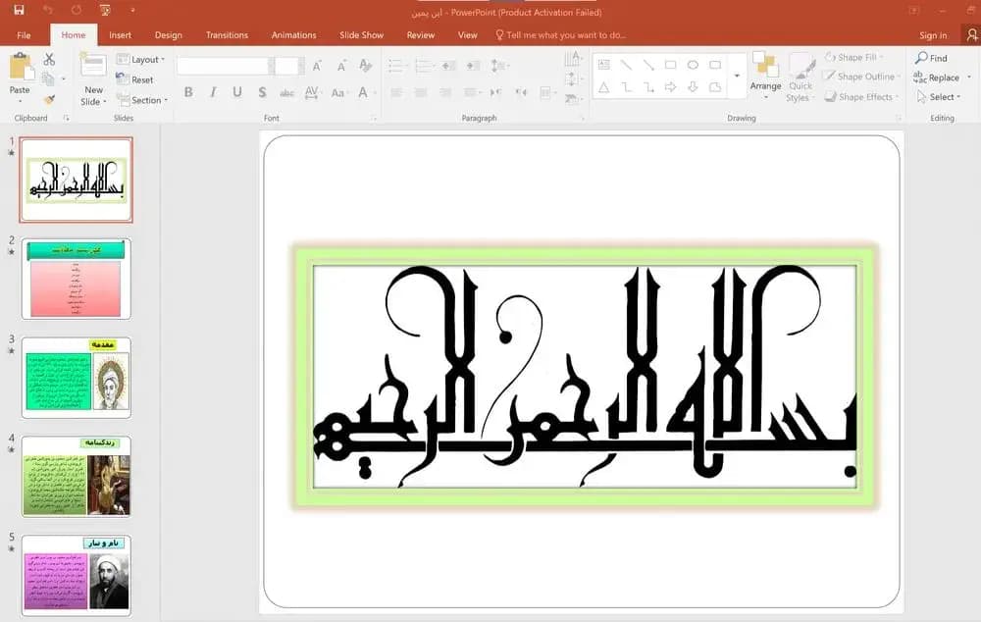This screenshot has height=622, width=981.
Task: Open the Arrange dropdown
Action: coord(765,75)
